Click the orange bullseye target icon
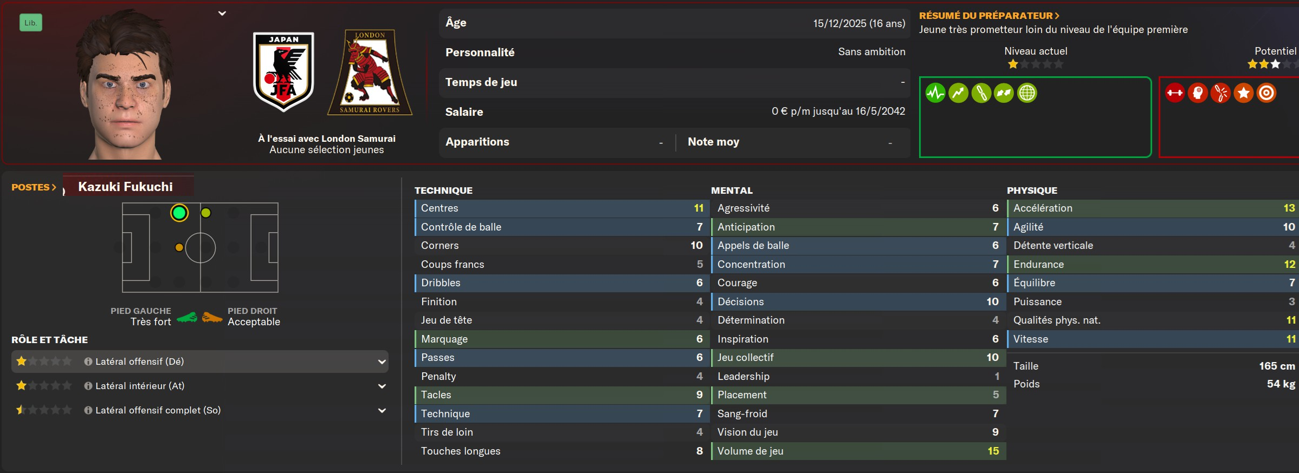 [x=1266, y=93]
